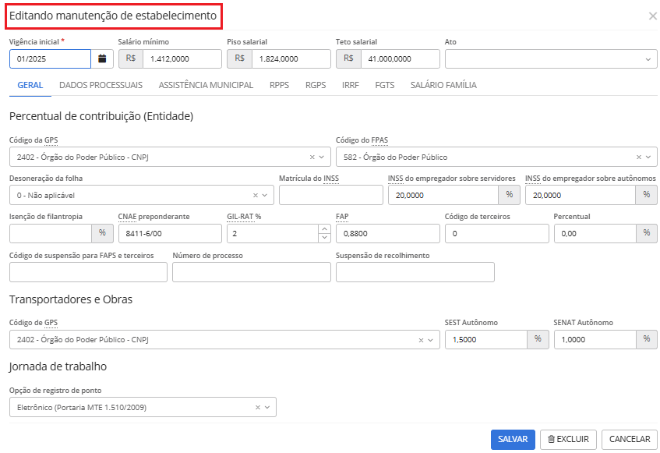Click Código de suspensão para FAPS e terceiros field
This screenshot has width=660, height=453.
[x=88, y=272]
